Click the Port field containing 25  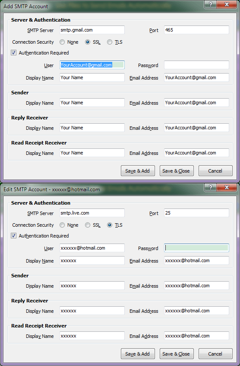click(x=196, y=213)
